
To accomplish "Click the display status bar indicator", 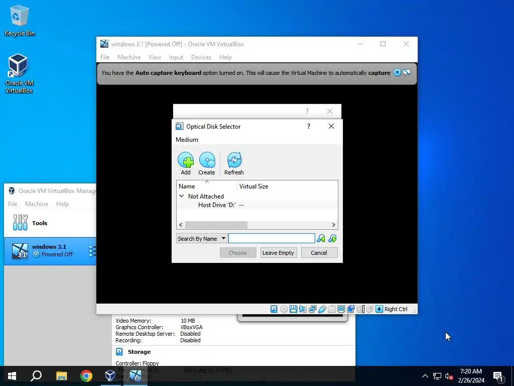I will click(341, 309).
